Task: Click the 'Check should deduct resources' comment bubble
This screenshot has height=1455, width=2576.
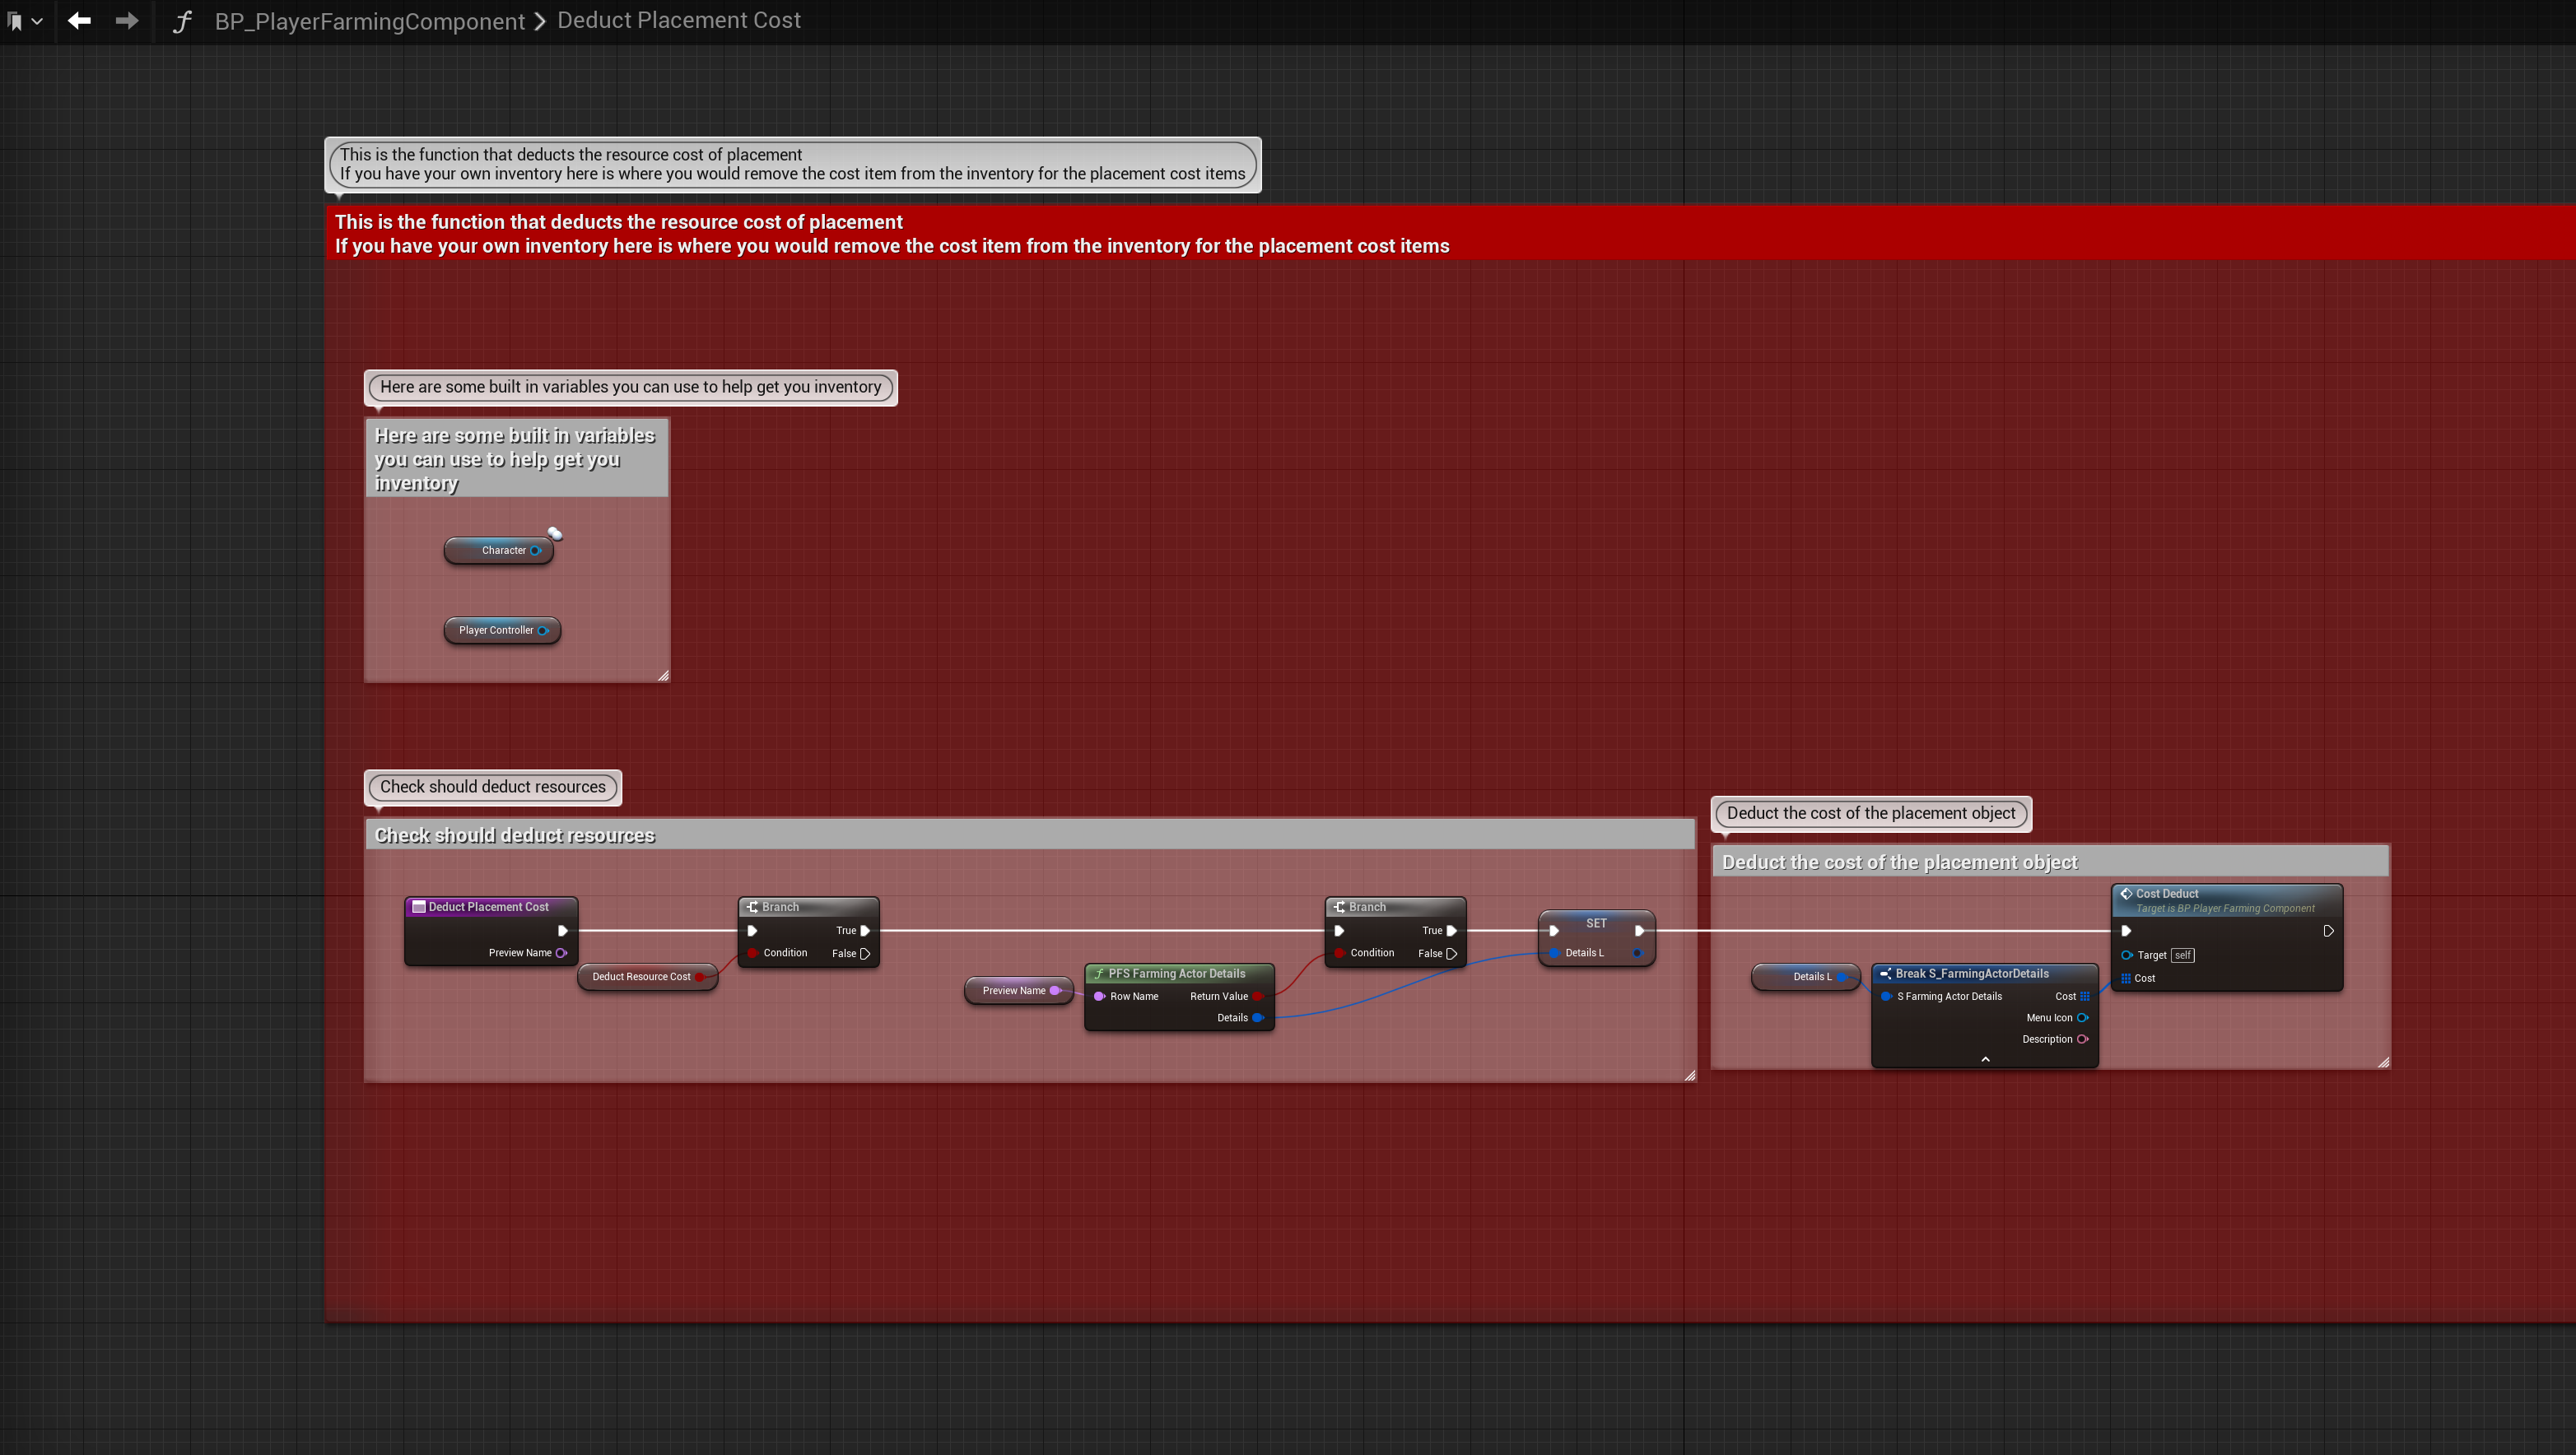Action: tap(492, 788)
